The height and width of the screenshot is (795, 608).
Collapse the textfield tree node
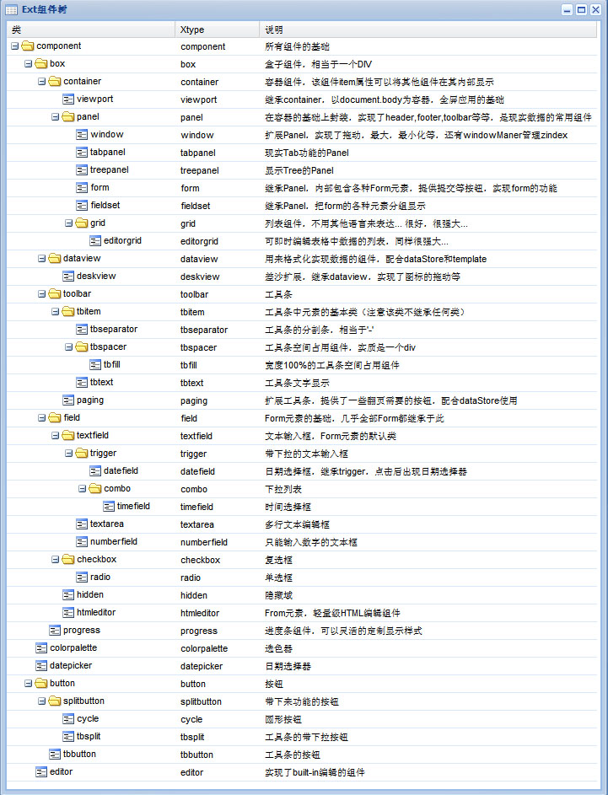click(x=56, y=436)
